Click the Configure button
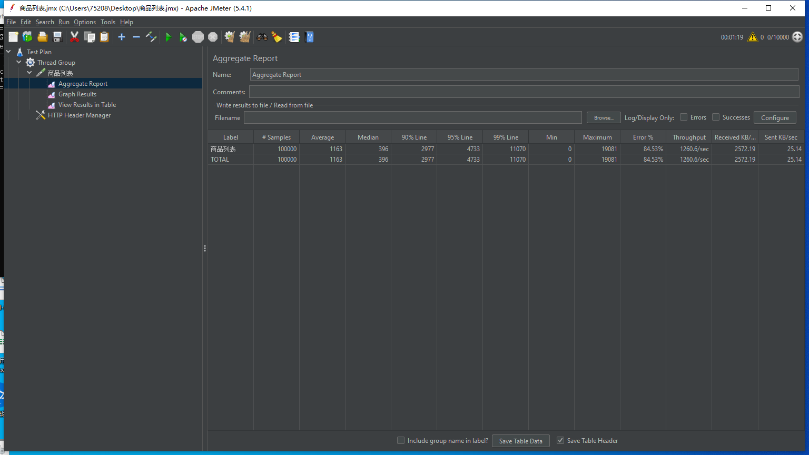The image size is (809, 455). (775, 117)
